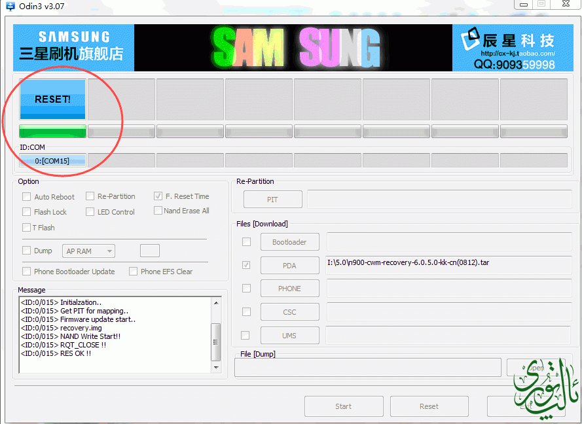Click the blue RESET! status box
Viewport: 582px width, 424px height.
tap(53, 99)
